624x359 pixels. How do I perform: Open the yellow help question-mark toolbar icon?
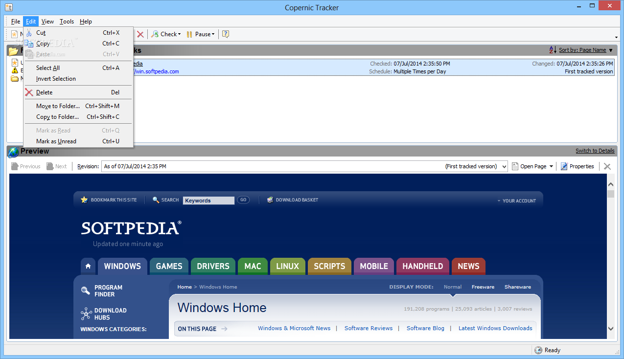click(x=226, y=34)
